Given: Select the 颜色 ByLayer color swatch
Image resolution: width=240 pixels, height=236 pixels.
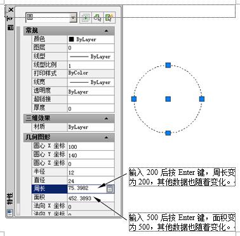Looking at the screenshot, I should tap(71, 39).
